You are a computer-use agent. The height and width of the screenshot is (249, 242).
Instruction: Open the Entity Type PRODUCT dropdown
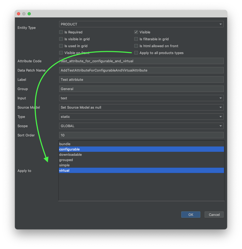141,24
